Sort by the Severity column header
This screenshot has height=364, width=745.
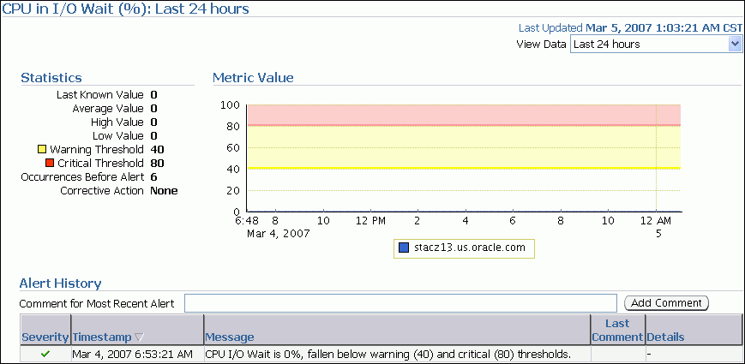[45, 337]
